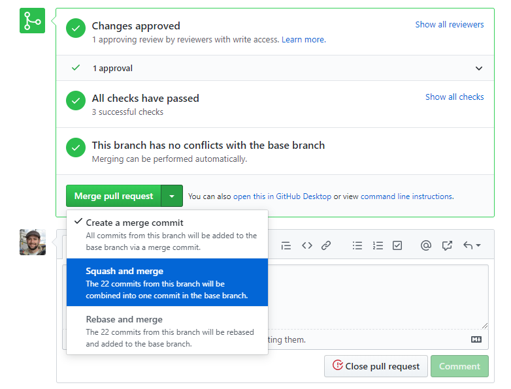Screen dimensions: 511x389
Task: Add a link with the chain icon
Action: coord(326,245)
